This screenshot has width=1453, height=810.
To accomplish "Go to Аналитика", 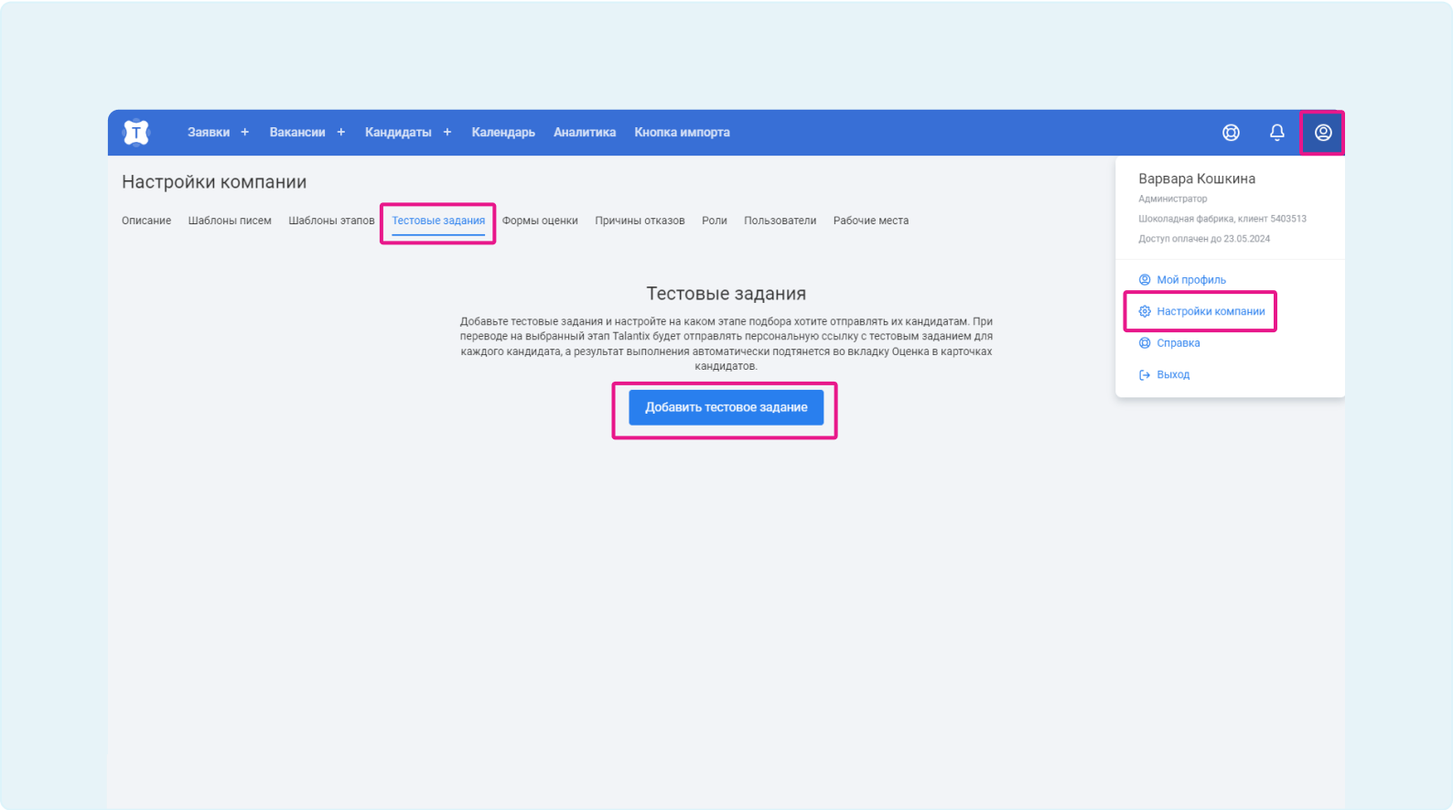I will [585, 133].
